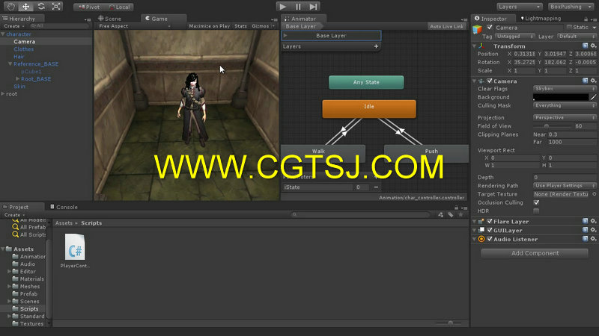
Task: Edit the iState parameter value
Action: 361,187
